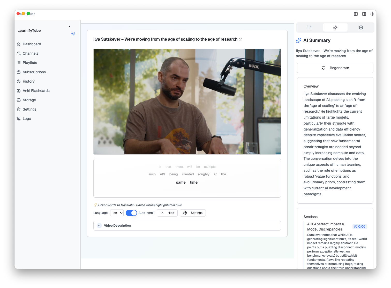This screenshot has width=391, height=288.
Task: Click the top-right left panel layout icon
Action: pyautogui.click(x=356, y=14)
